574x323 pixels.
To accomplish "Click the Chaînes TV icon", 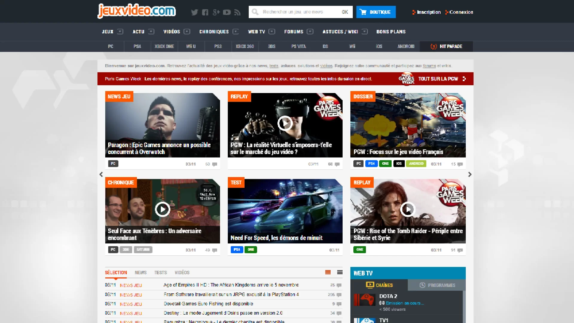I will tap(370, 285).
